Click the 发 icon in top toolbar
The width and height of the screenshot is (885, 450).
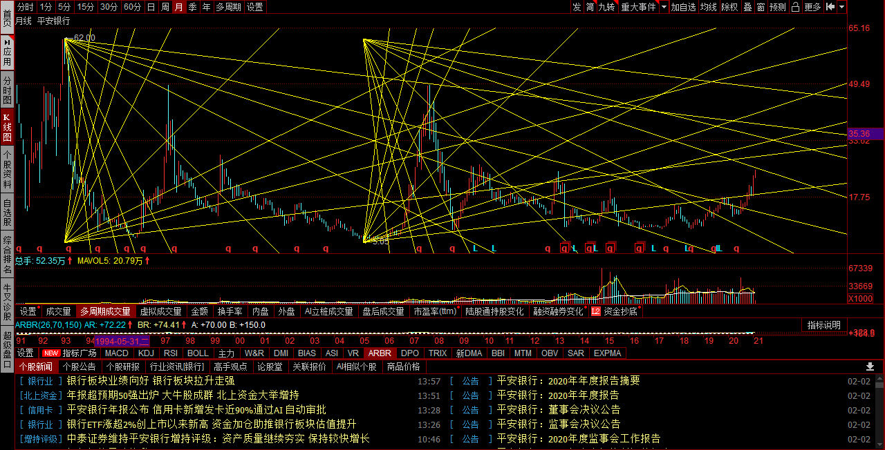[x=577, y=7]
